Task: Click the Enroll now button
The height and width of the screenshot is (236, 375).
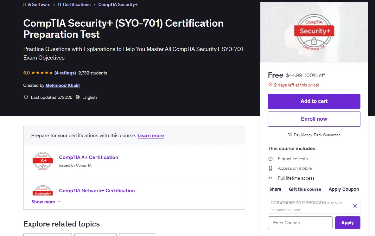Action: [x=314, y=119]
